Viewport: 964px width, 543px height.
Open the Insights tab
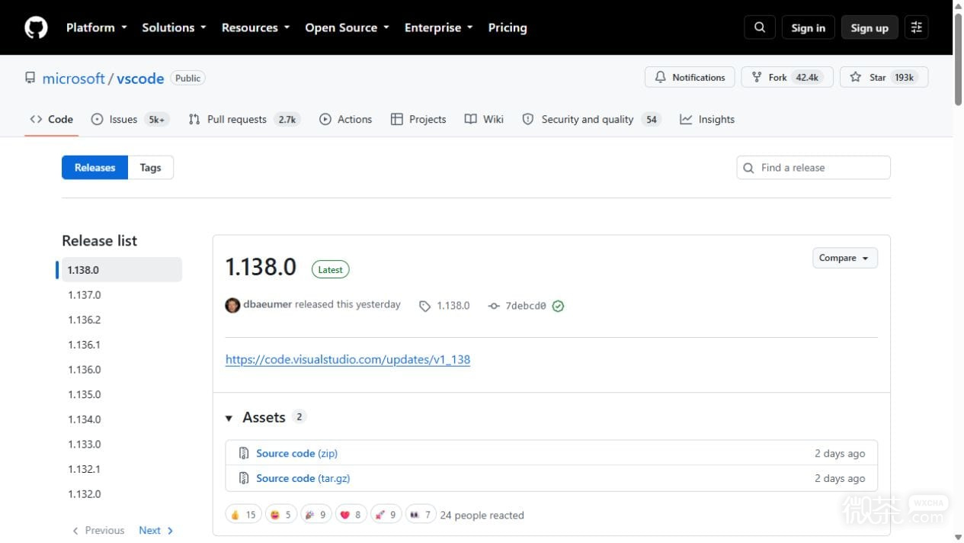click(707, 119)
